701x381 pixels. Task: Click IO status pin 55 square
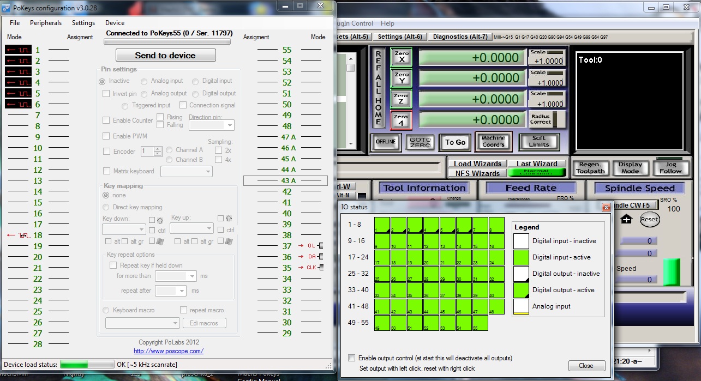coord(480,323)
